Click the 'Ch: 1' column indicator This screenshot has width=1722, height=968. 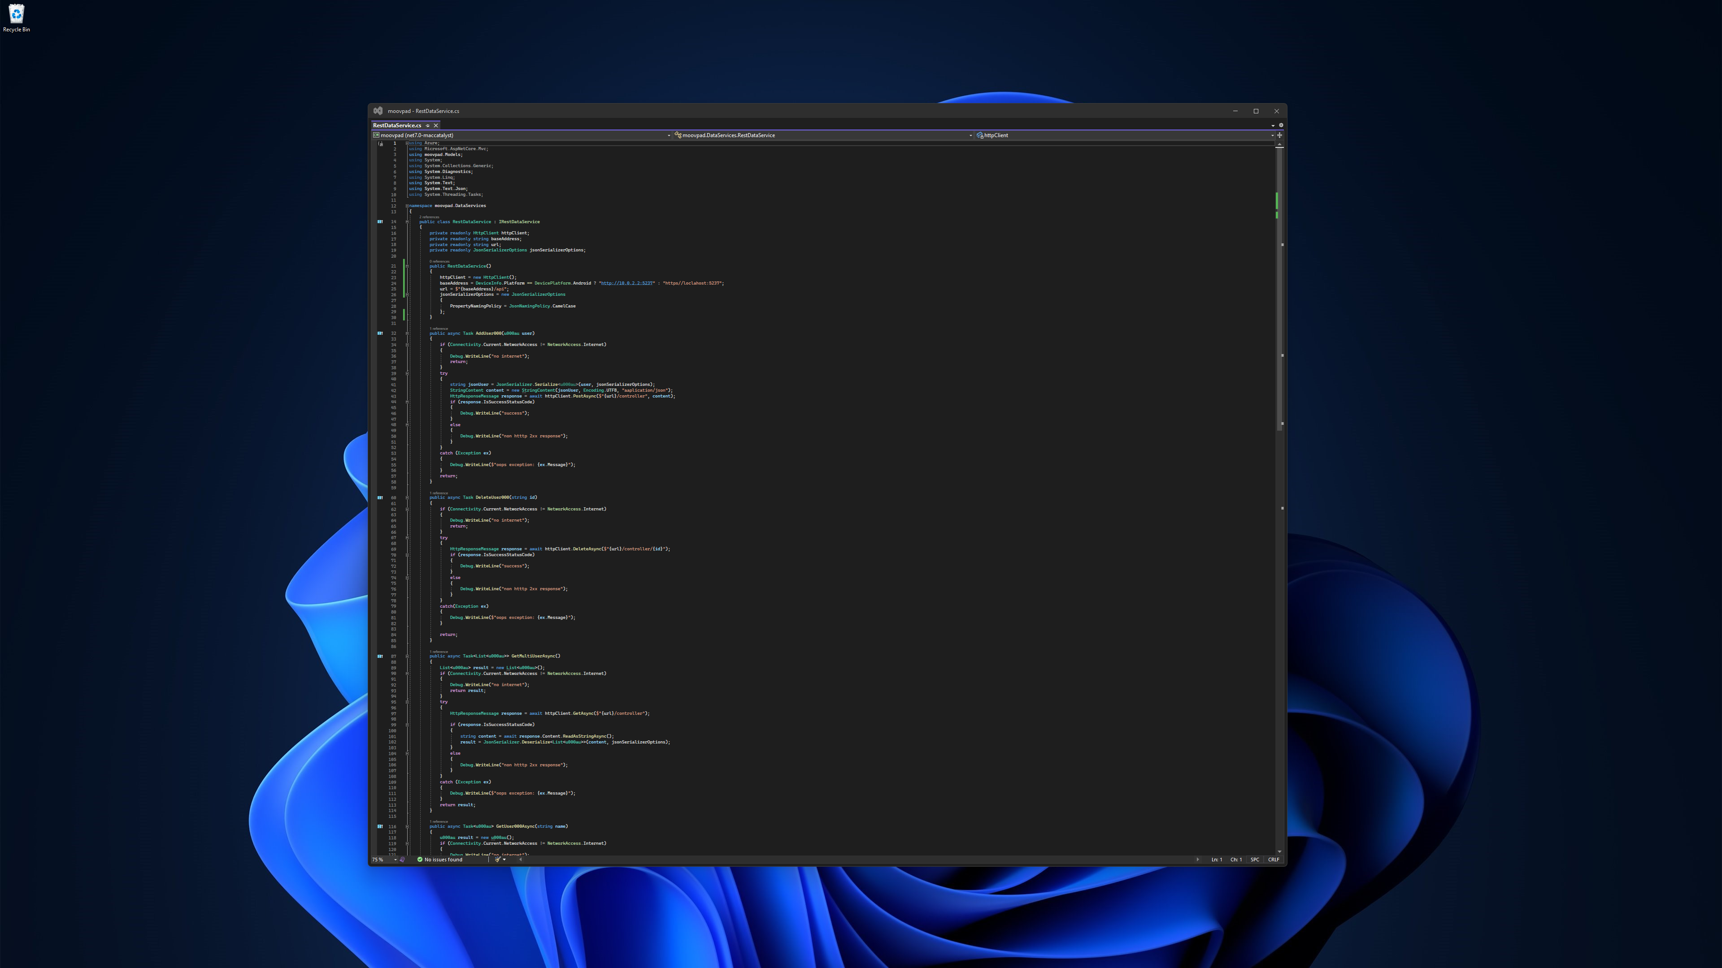point(1236,860)
